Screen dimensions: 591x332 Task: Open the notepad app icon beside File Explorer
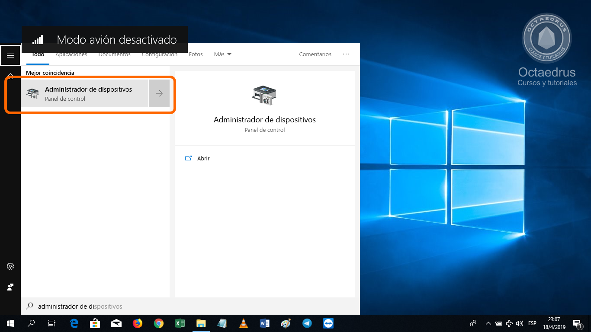tap(222, 323)
